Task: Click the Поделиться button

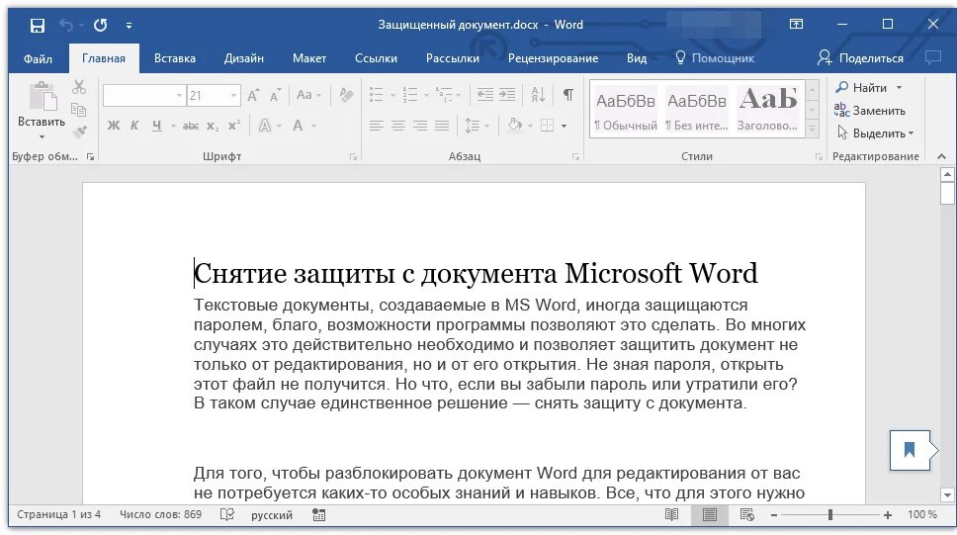Action: click(x=860, y=58)
